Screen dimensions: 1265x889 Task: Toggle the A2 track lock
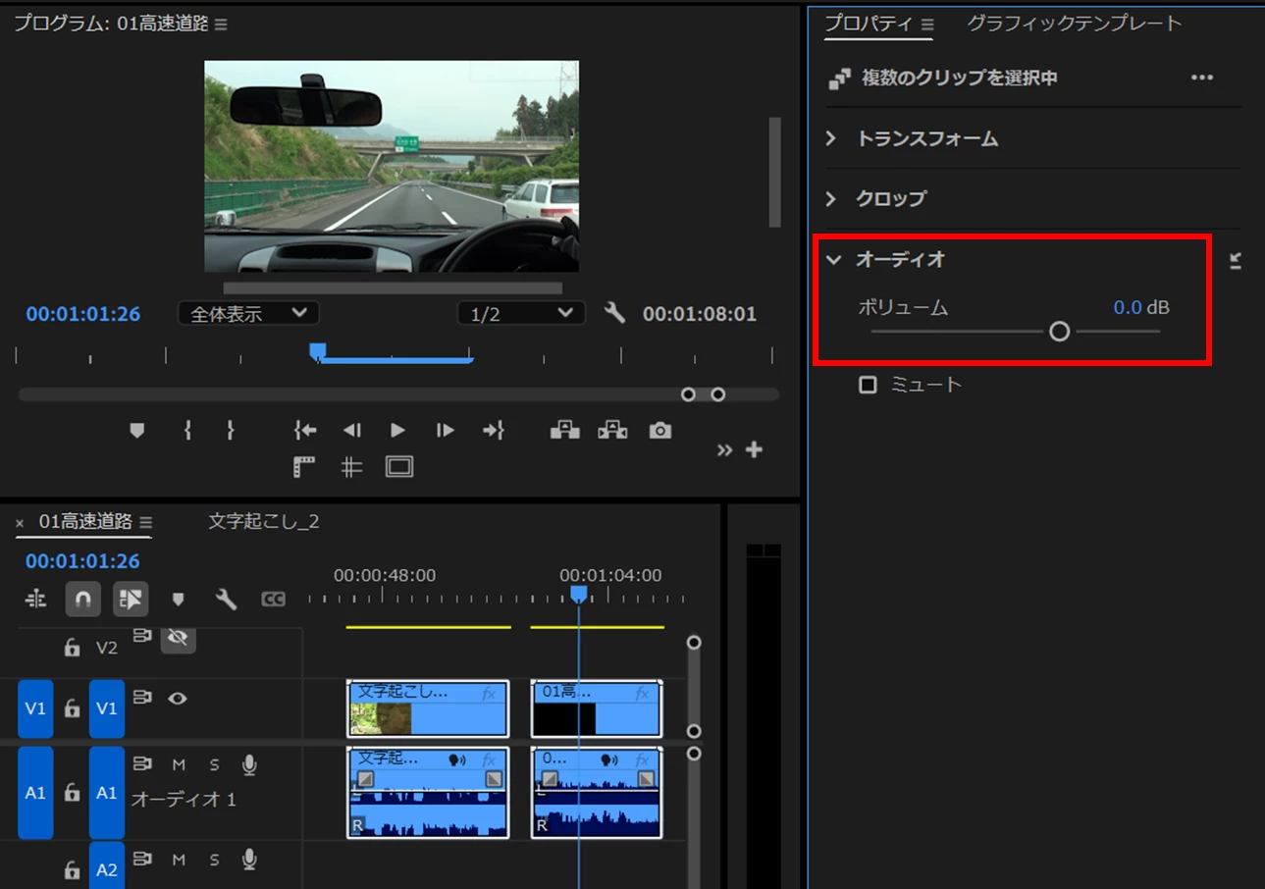[x=72, y=869]
